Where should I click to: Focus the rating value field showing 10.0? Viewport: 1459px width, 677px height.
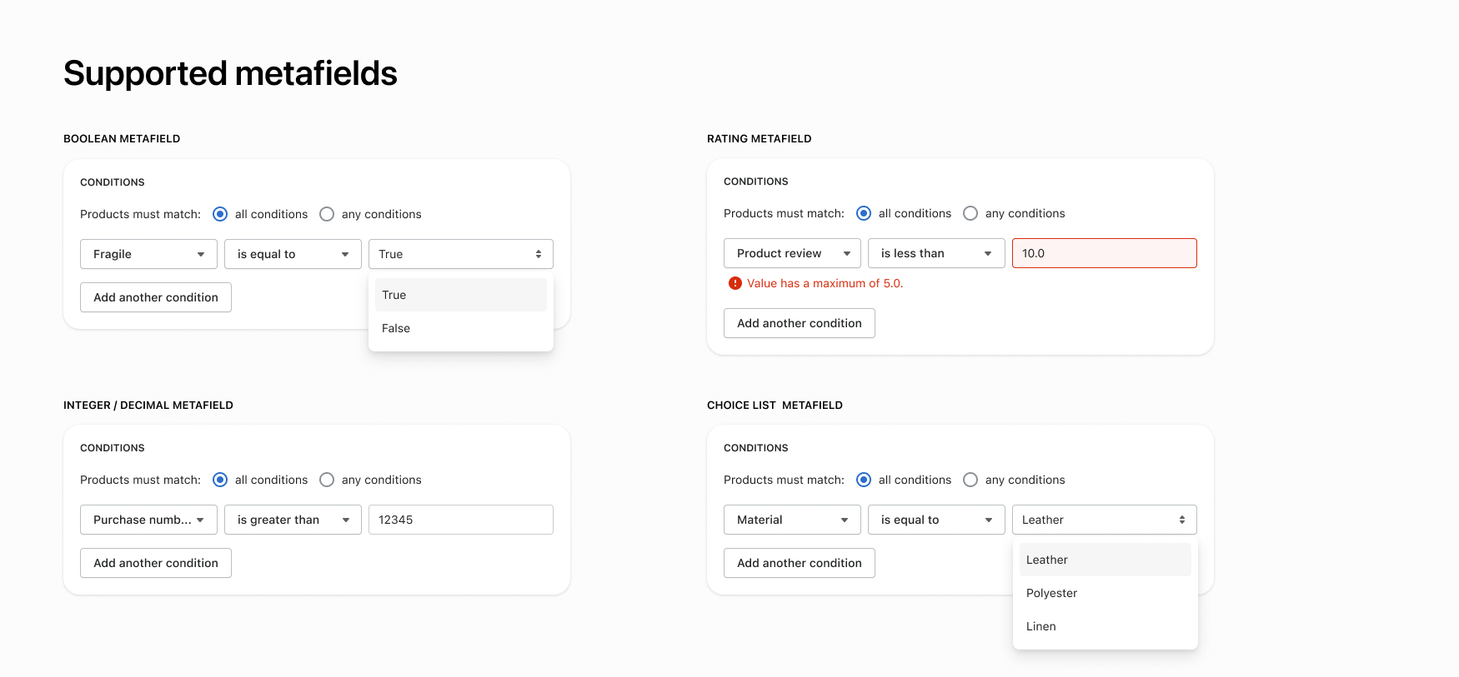(x=1105, y=253)
